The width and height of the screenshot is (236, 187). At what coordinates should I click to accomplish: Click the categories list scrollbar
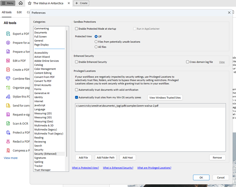point(67,93)
